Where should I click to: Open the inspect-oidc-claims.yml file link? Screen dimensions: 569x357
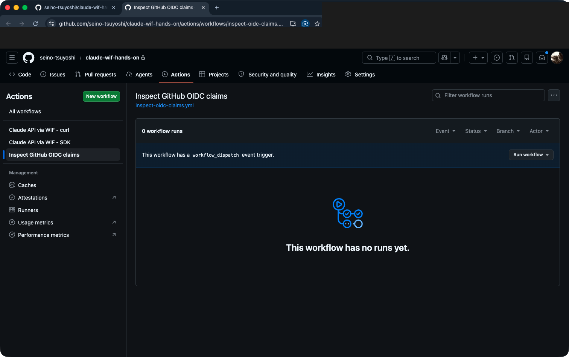click(x=164, y=105)
